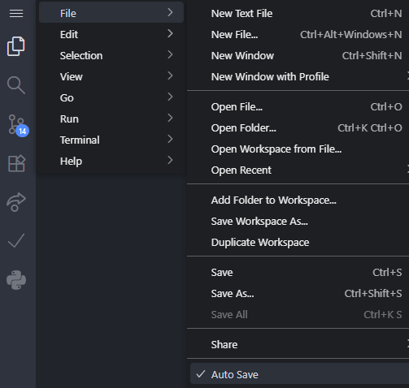Open the Explorer files icon
The image size is (409, 388).
[x=16, y=46]
